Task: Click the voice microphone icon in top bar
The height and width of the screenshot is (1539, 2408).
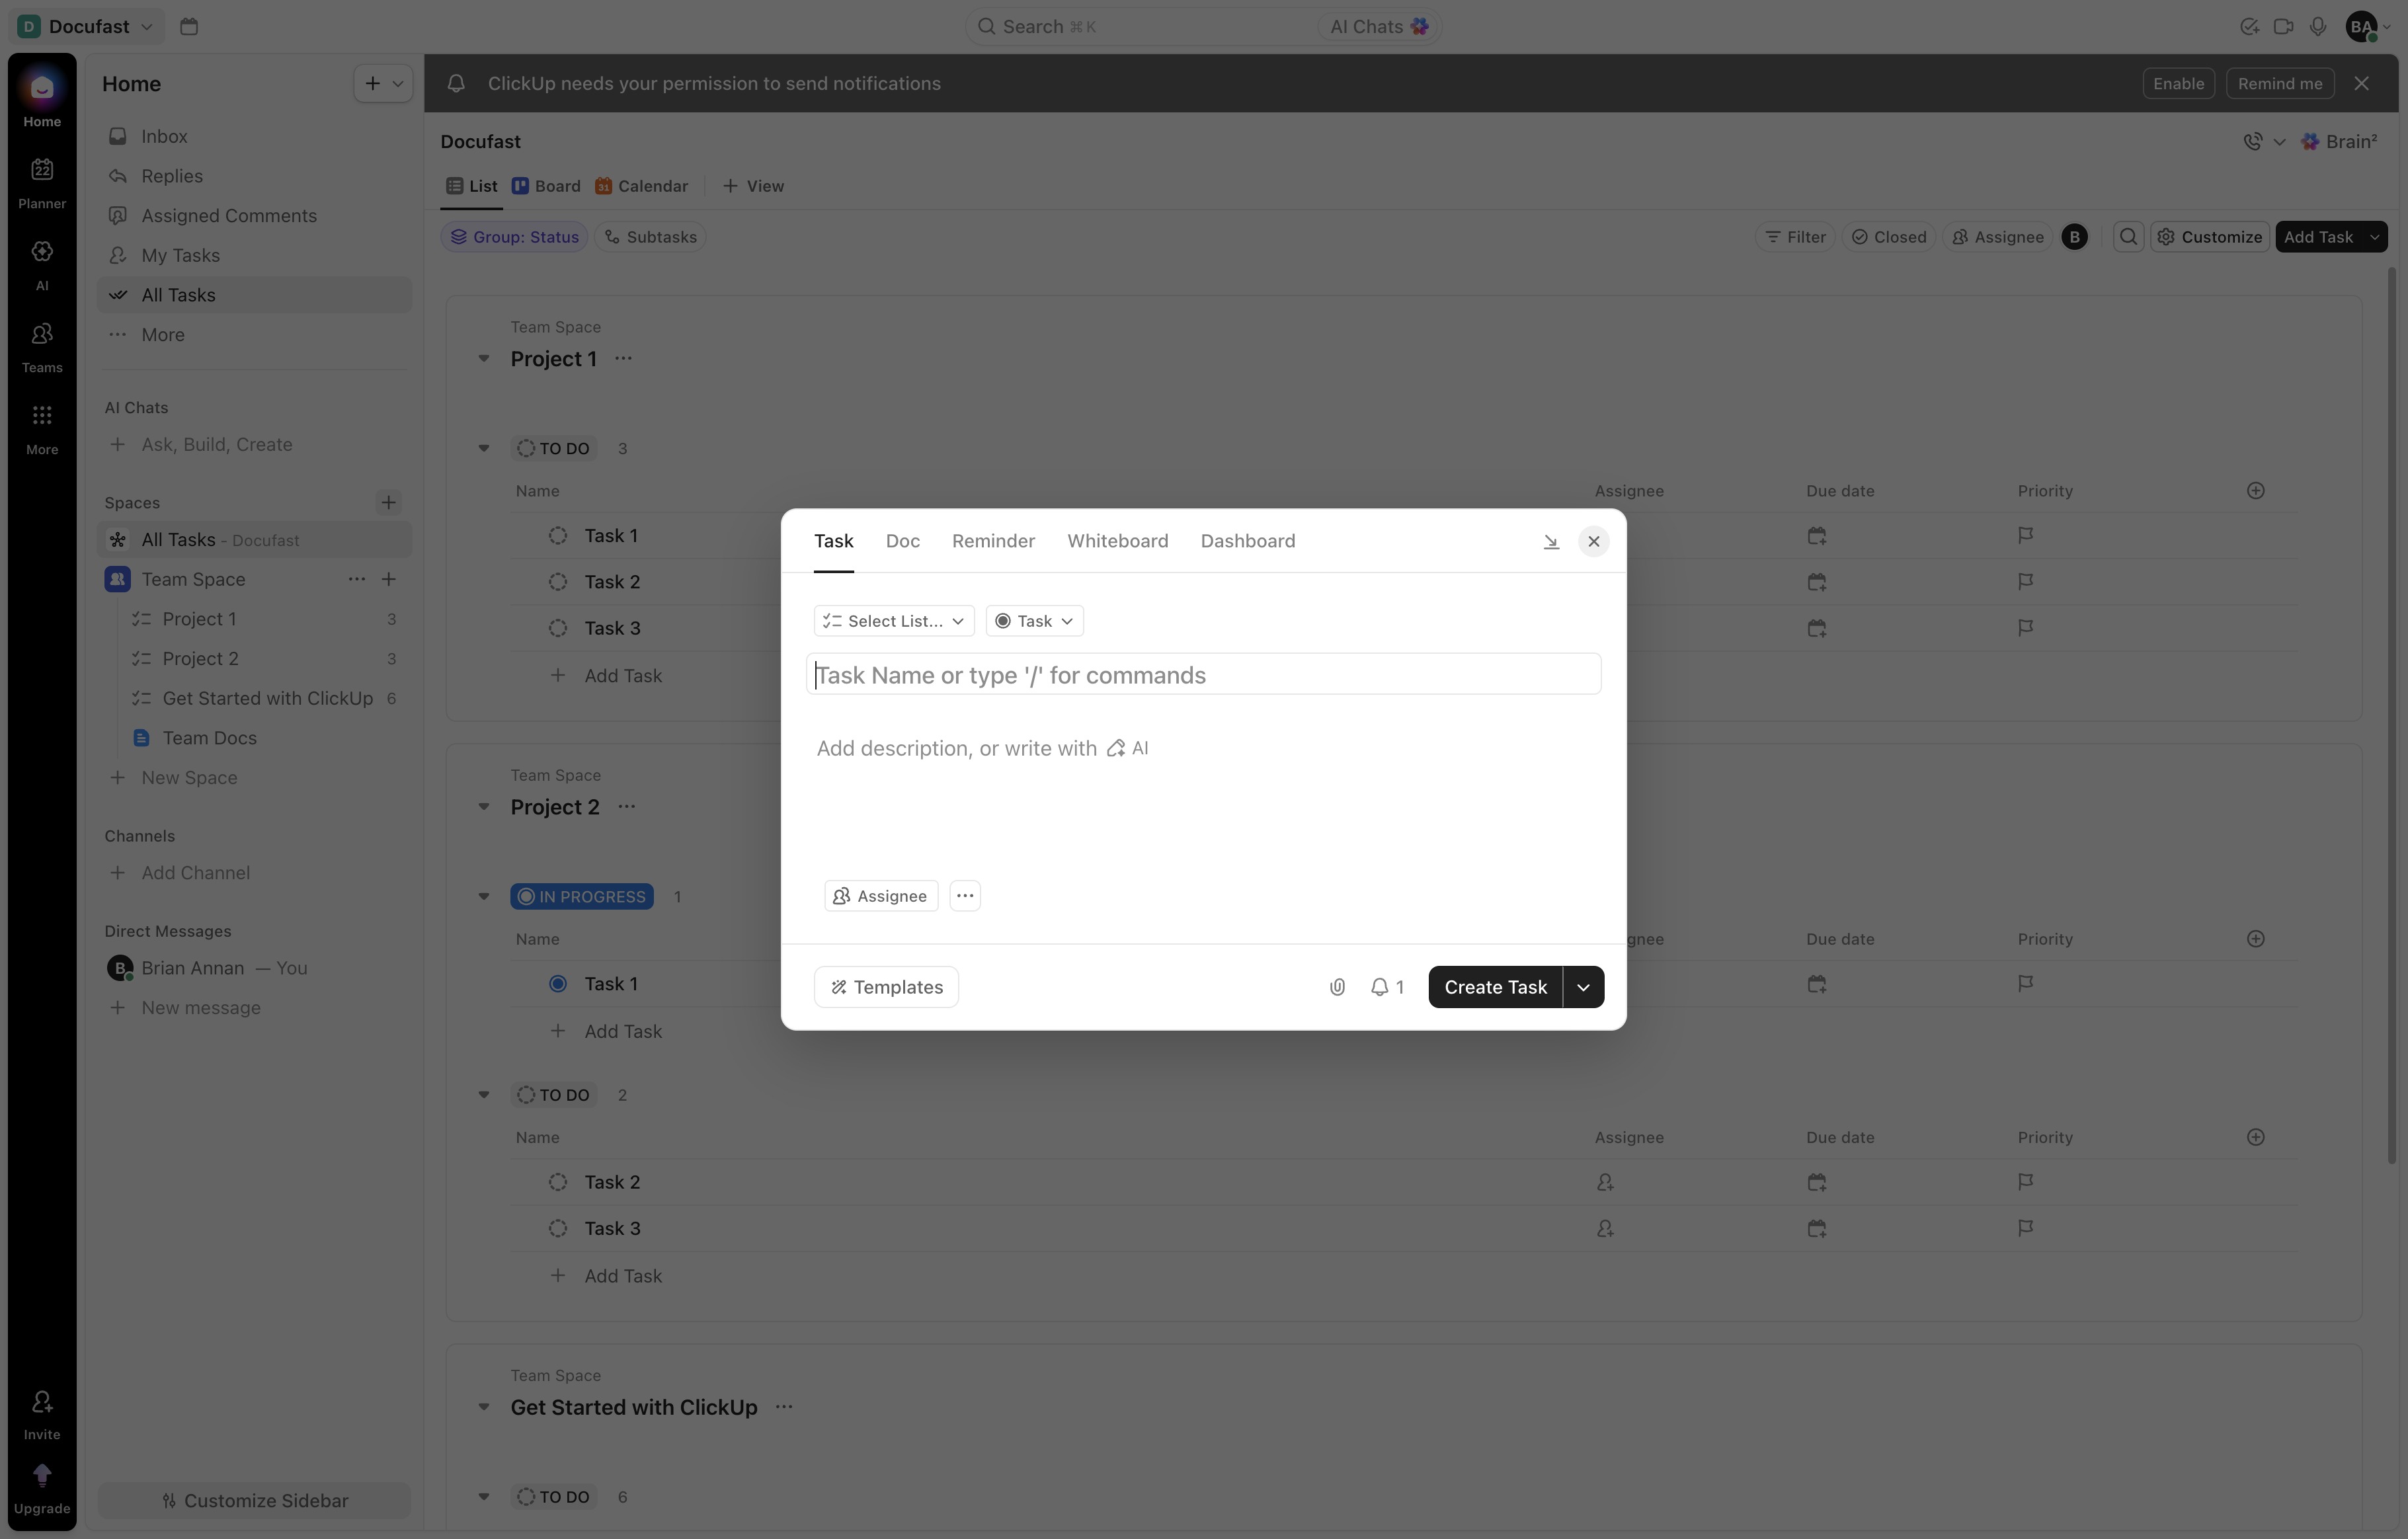Action: pos(2317,26)
